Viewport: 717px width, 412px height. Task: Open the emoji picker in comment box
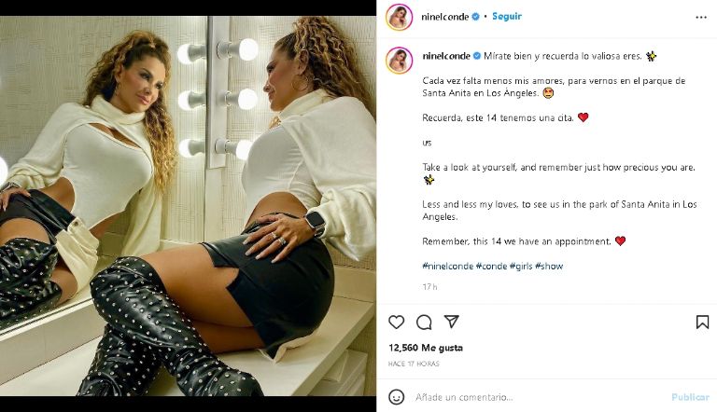point(397,396)
